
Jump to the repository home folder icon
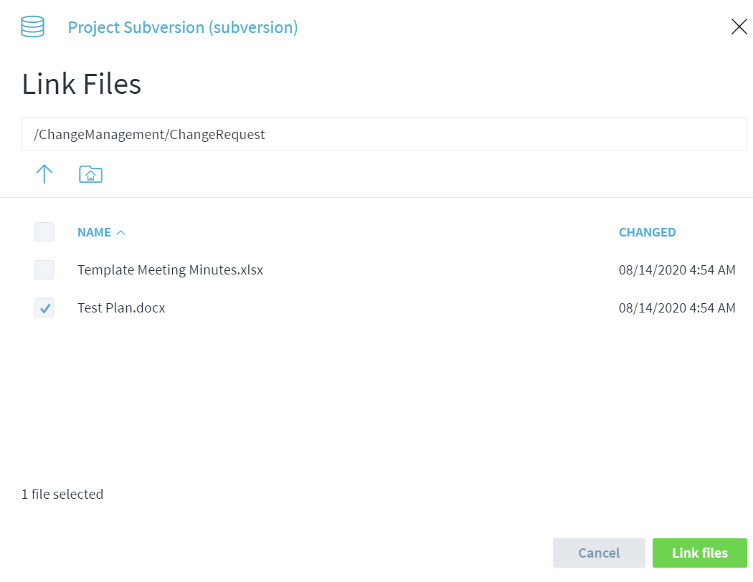(90, 174)
